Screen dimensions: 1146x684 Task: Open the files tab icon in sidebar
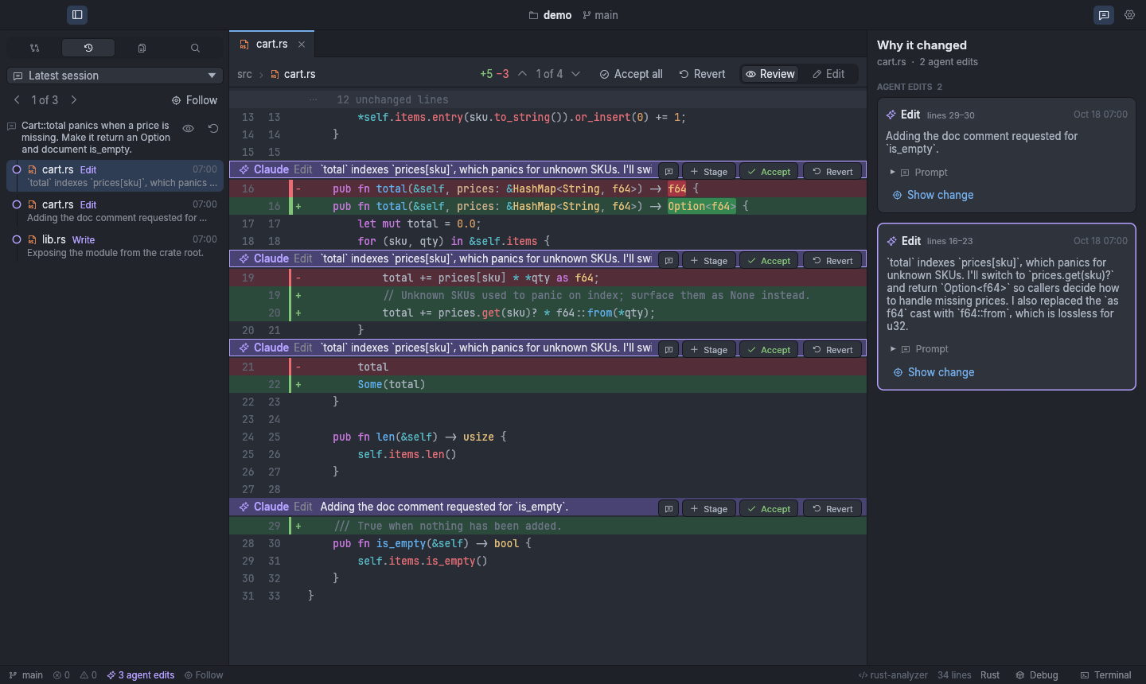(142, 48)
